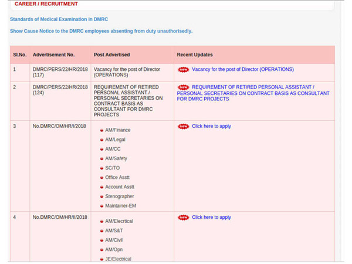Click new badge in row 4 updates
Viewport: 352px width, 264px height.
click(184, 218)
